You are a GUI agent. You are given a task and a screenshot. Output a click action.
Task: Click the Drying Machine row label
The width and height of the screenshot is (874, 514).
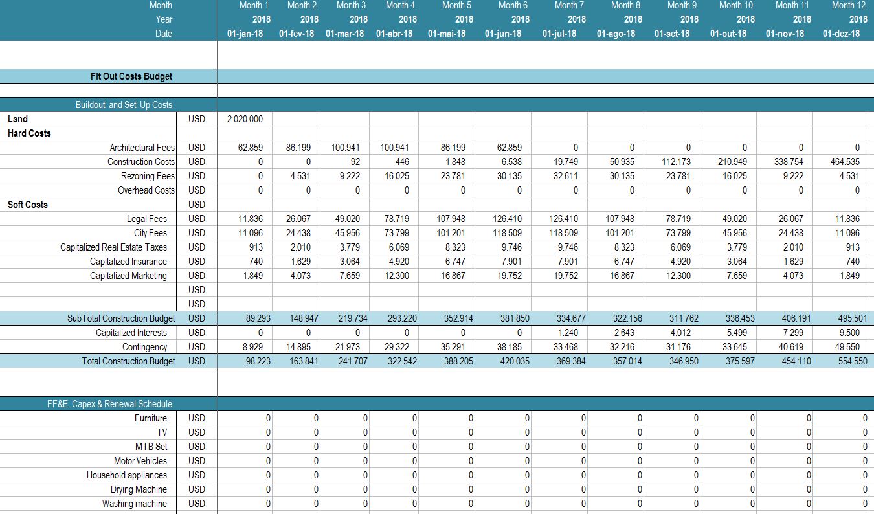click(x=139, y=489)
